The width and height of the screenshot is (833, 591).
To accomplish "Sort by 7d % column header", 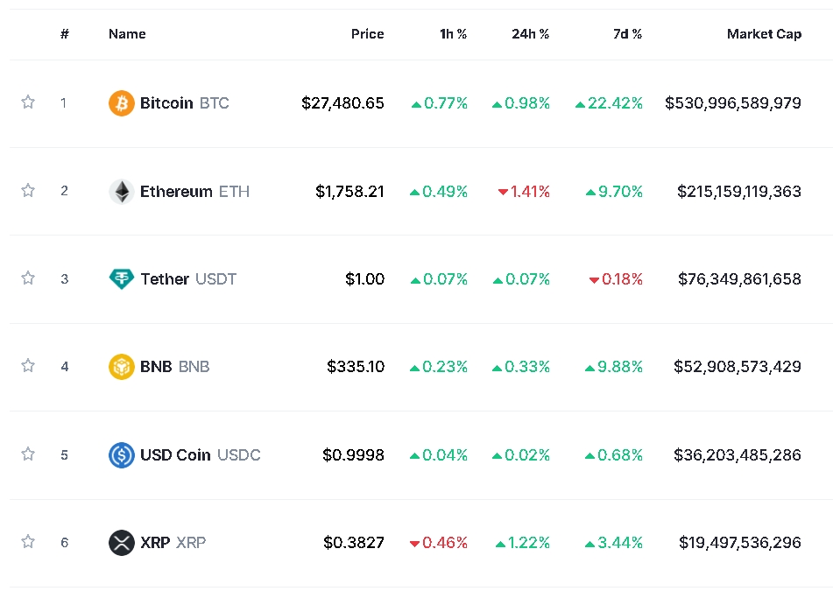I will (x=627, y=34).
